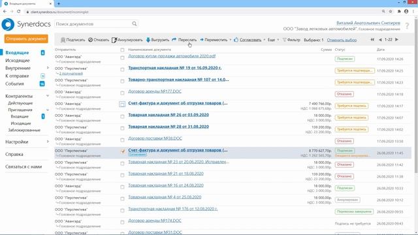Click the Переместить arrow icon
Viewport: 418px width, 235px height.
tap(202, 40)
